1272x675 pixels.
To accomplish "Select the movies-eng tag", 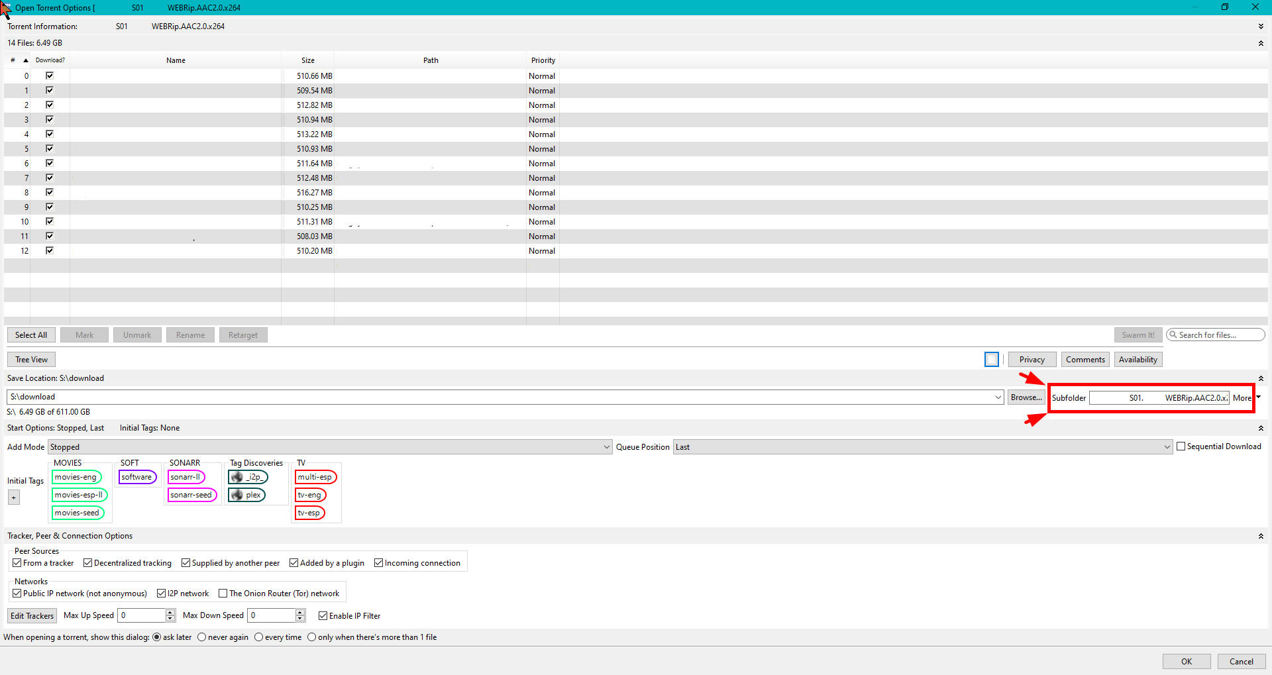I will click(x=76, y=477).
